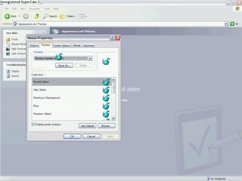Click the Apply button

[x=110, y=136]
